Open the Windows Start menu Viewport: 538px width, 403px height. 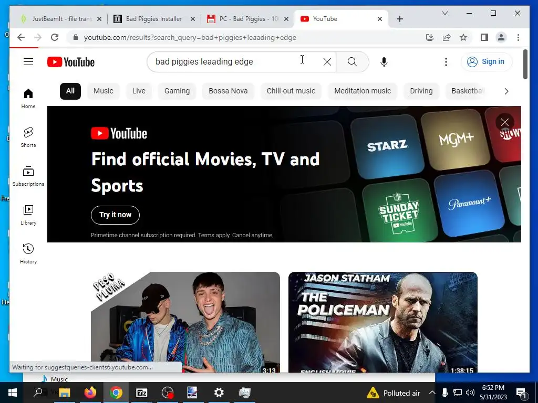tap(12, 393)
